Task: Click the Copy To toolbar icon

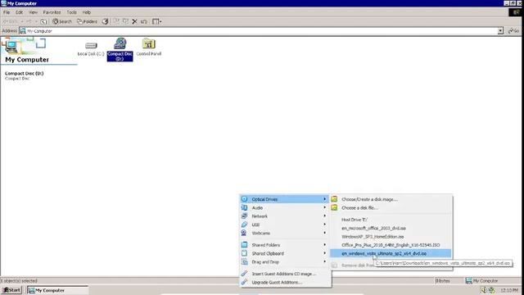Action: tap(125, 21)
